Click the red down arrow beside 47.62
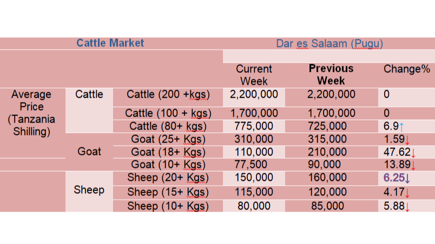 413,153
